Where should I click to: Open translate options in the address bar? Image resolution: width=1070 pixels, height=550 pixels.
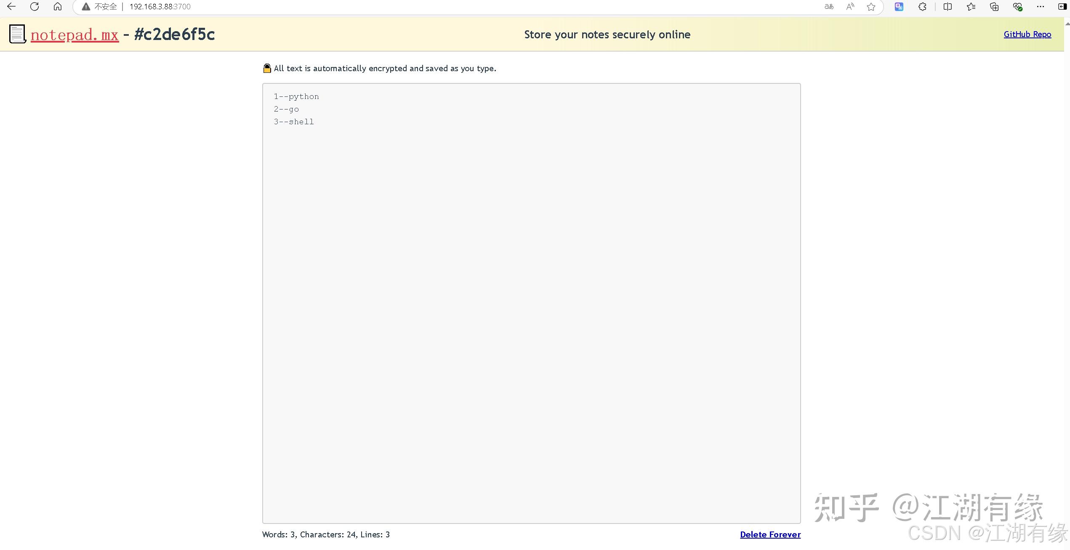click(828, 6)
